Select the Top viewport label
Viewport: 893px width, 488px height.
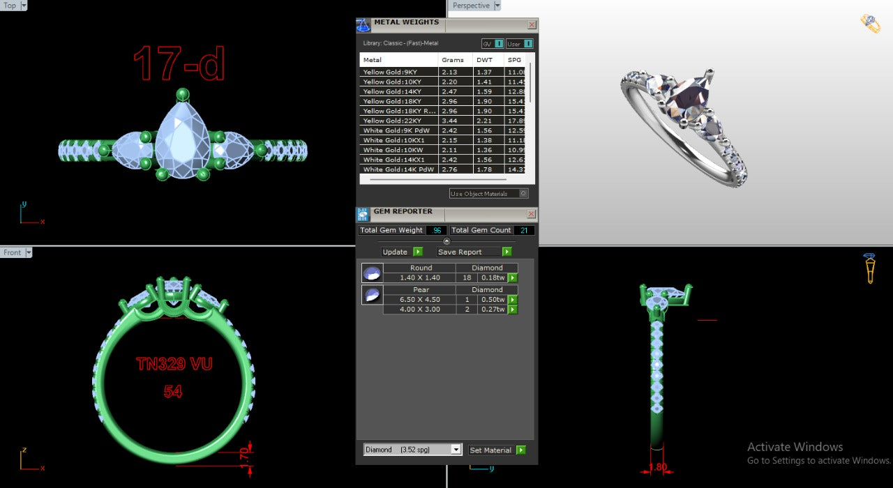click(10, 6)
